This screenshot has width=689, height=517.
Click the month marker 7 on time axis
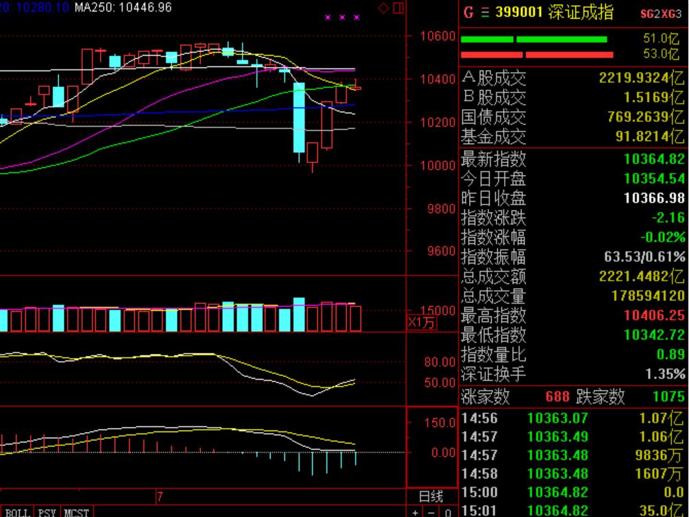pos(160,497)
